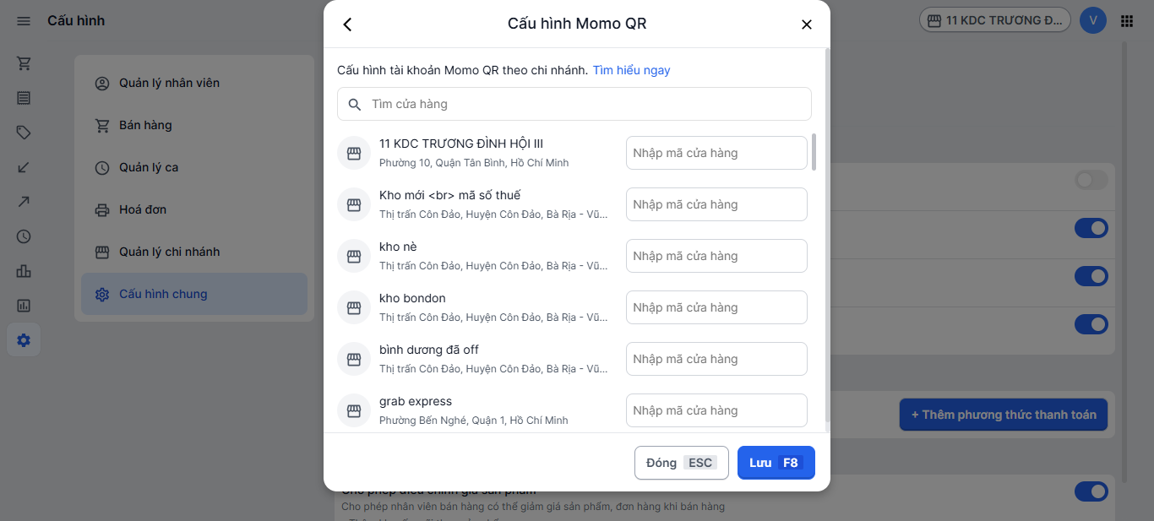Image resolution: width=1154 pixels, height=521 pixels.
Task: Open the 11 KDC TRƯƠNG Đ... branch selector
Action: 994,20
